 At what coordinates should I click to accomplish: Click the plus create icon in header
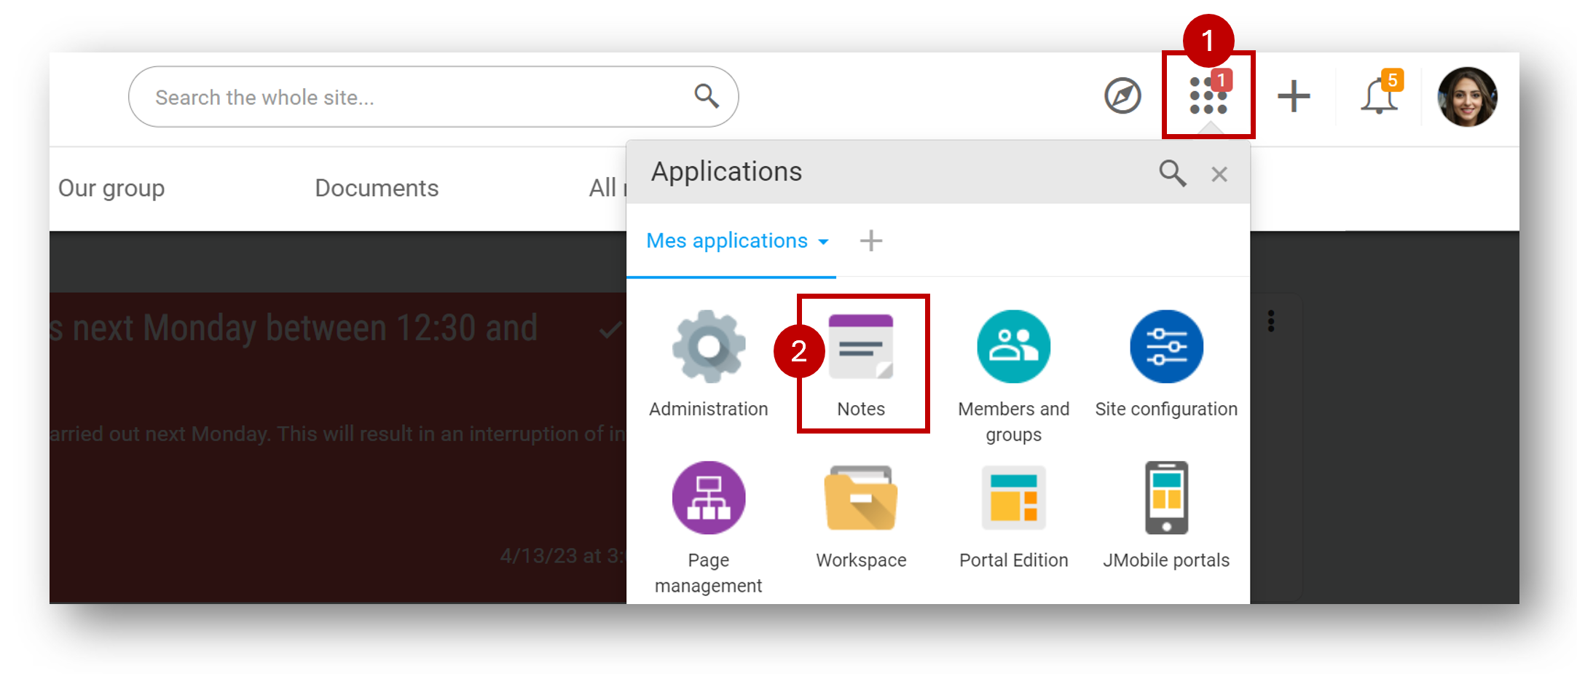pyautogui.click(x=1294, y=96)
